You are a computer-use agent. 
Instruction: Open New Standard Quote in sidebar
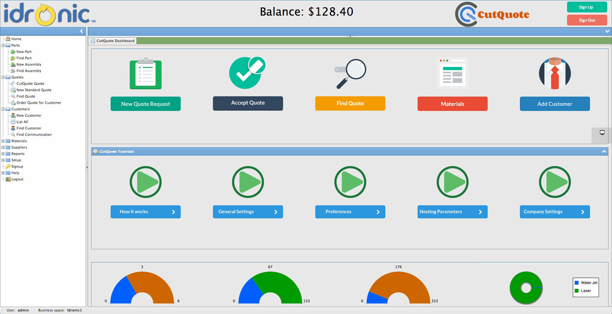pos(33,90)
